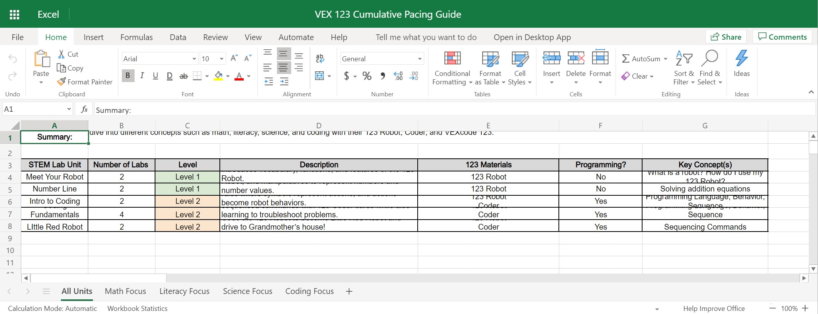Open the Math Focus sheet tab
This screenshot has height=314, width=818.
point(125,291)
